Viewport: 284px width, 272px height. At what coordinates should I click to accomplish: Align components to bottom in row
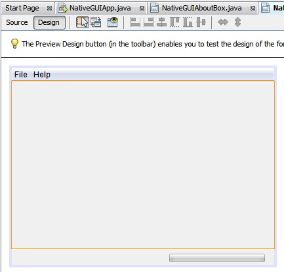click(x=188, y=22)
